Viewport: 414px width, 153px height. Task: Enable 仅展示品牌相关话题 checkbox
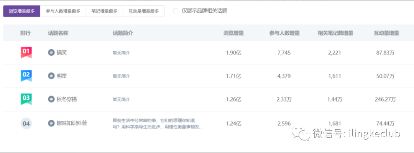(x=176, y=11)
